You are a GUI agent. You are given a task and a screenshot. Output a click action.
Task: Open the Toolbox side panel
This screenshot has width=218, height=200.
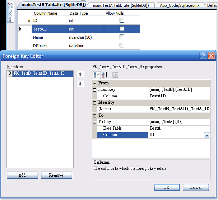10,12
